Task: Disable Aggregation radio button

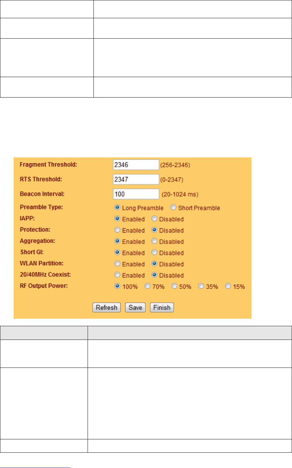Action: (154, 241)
